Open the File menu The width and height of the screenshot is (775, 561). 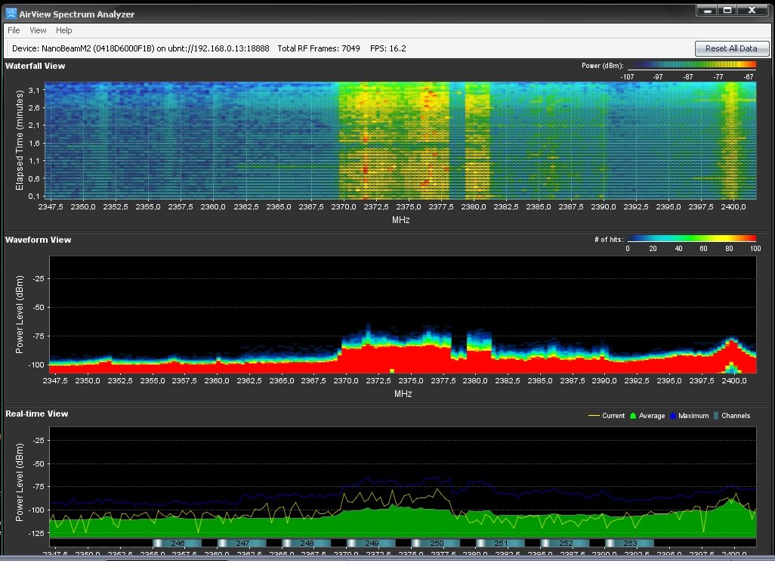(14, 30)
